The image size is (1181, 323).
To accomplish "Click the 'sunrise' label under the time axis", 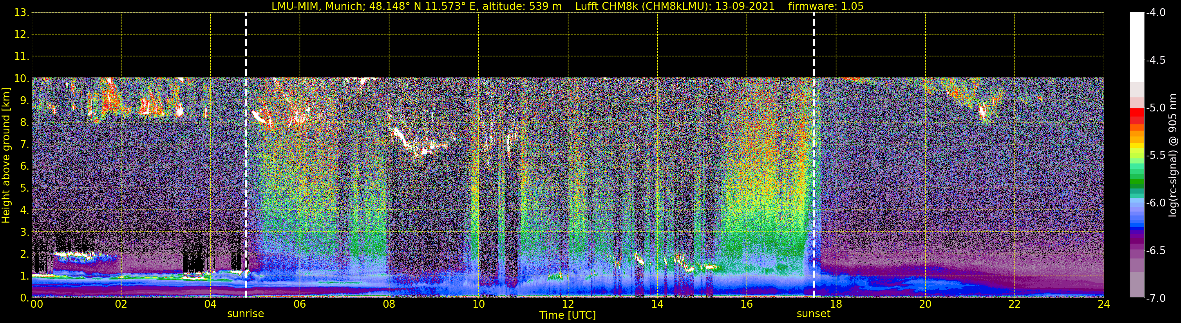I will pos(246,314).
